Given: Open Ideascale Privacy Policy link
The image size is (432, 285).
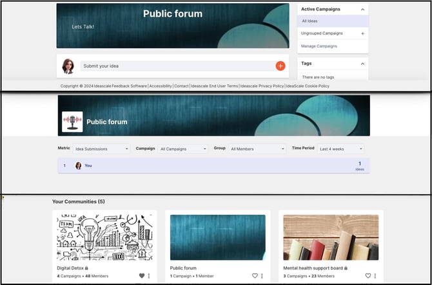Looking at the screenshot, I should (x=262, y=86).
